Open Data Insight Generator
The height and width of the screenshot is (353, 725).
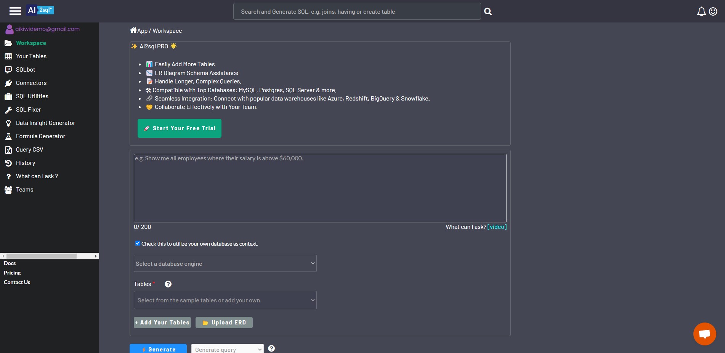(45, 123)
